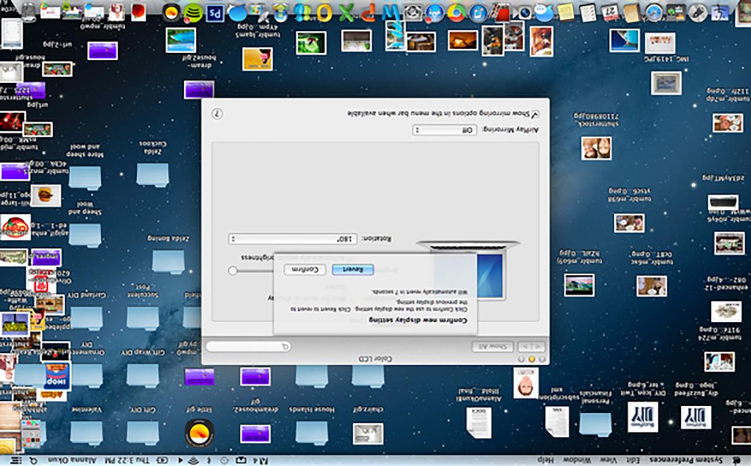
Task: Open Spotify from the dock
Action: point(193,12)
